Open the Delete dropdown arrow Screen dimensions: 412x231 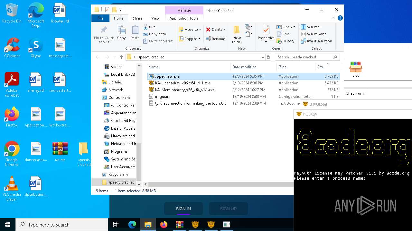[x=225, y=30]
